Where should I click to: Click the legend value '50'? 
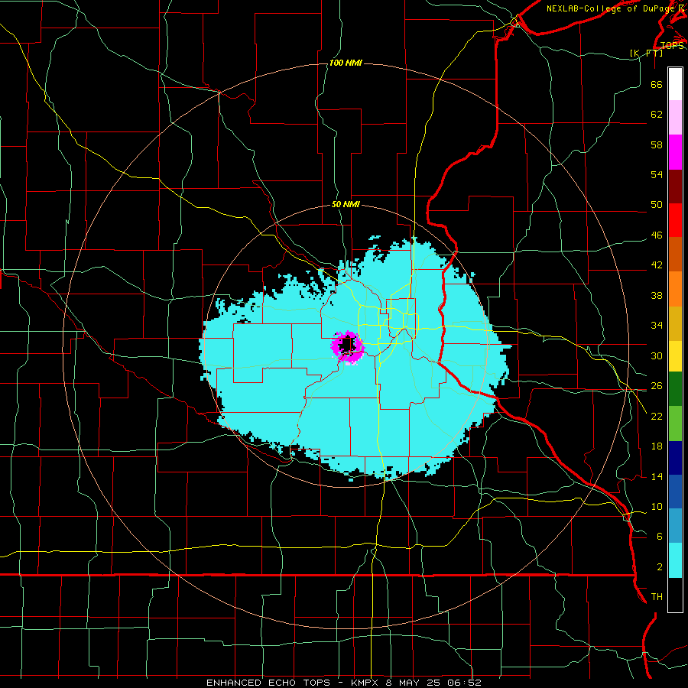[x=657, y=205]
